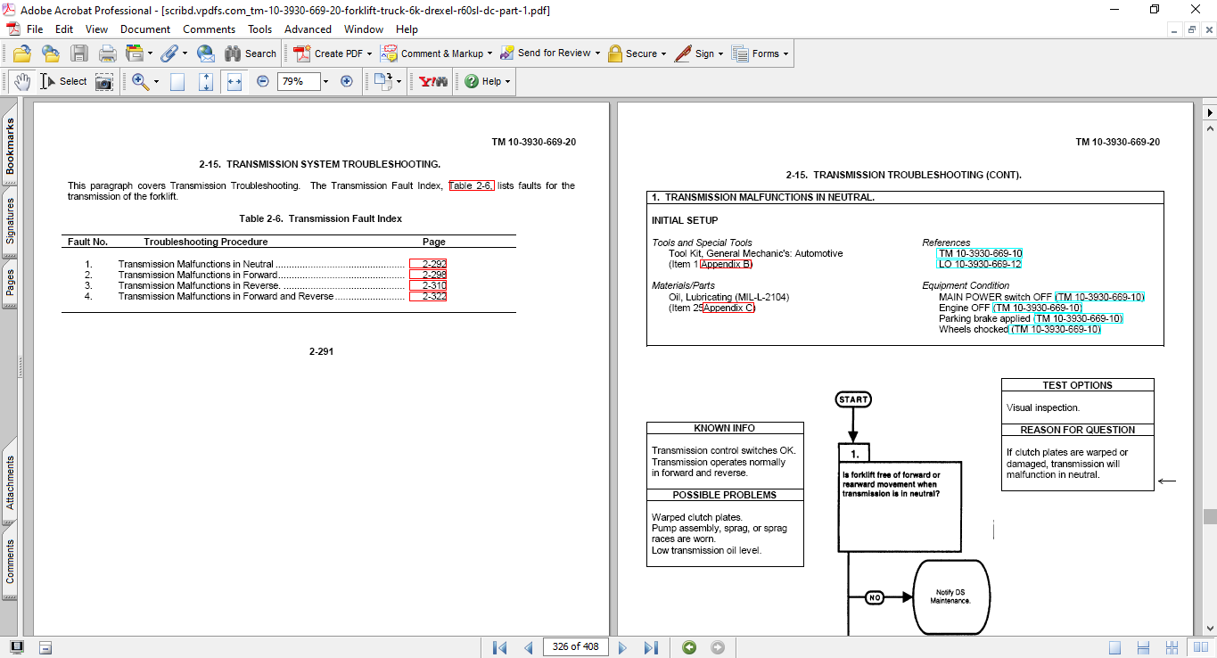The width and height of the screenshot is (1217, 658).
Task: Open the Advanced menu
Action: (308, 29)
